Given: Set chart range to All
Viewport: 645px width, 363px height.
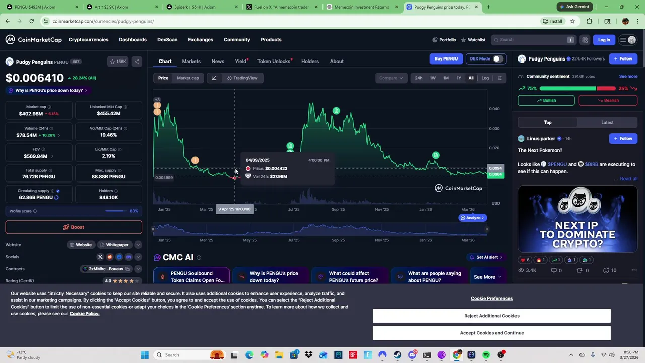Looking at the screenshot, I should [x=471, y=78].
